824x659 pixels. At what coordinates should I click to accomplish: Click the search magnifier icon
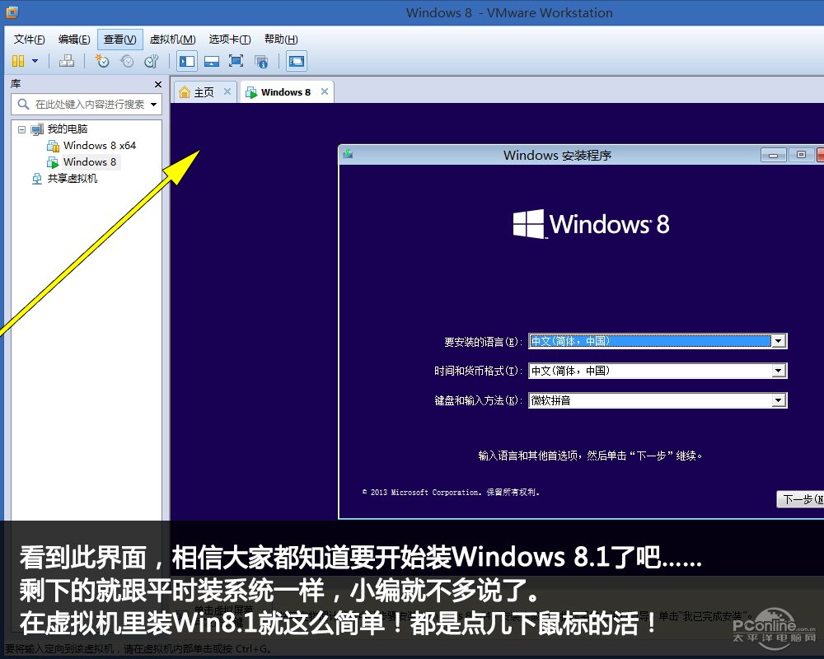point(22,104)
